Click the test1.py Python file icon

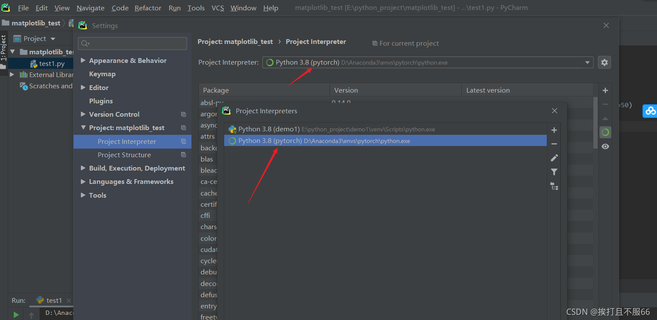pyautogui.click(x=34, y=64)
